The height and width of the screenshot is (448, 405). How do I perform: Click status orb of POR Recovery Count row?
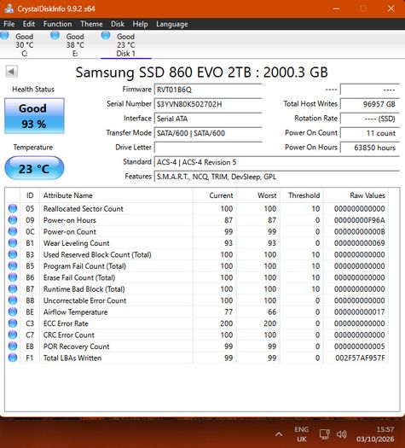click(x=13, y=346)
